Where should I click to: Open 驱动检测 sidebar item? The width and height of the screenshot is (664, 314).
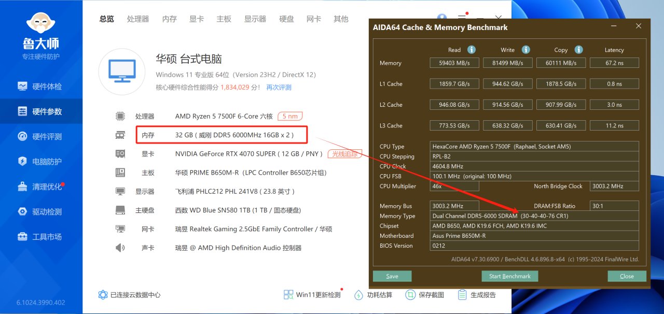[41, 211]
